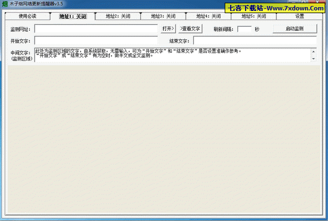Click the 打开> button

[x=168, y=29]
